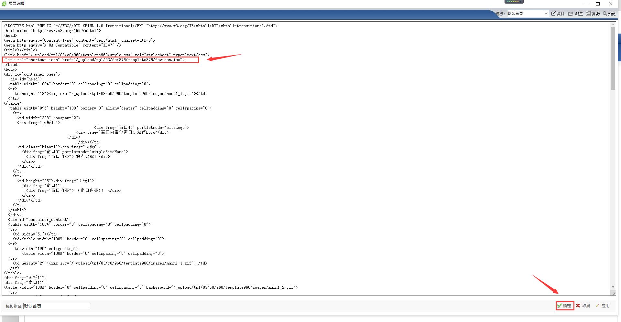
Task: Open the 资源 resources panel
Action: (593, 14)
